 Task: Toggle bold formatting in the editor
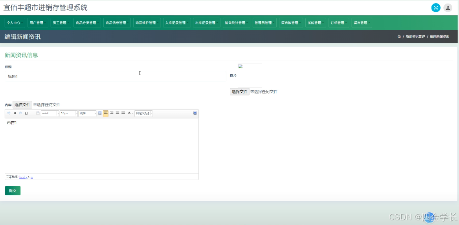click(x=15, y=113)
